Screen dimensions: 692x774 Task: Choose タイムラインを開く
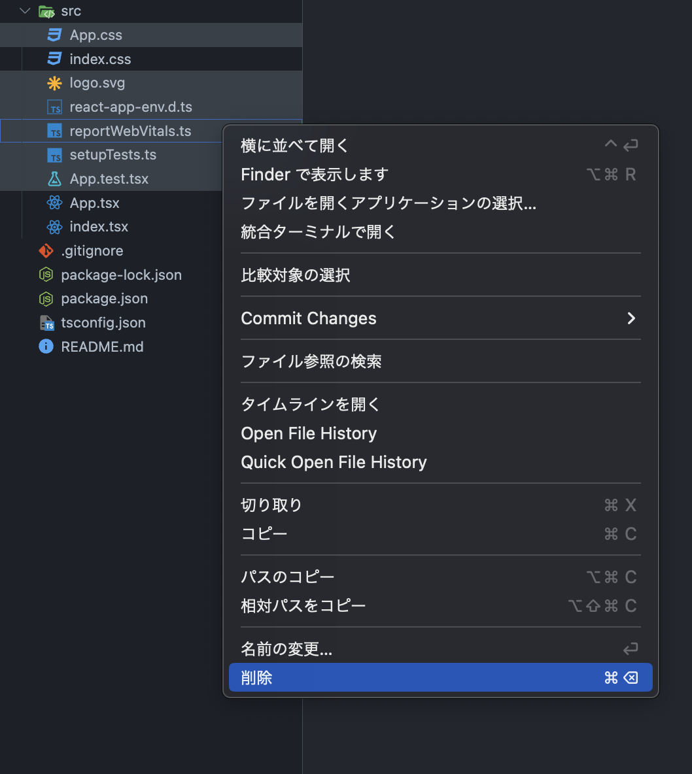point(441,404)
